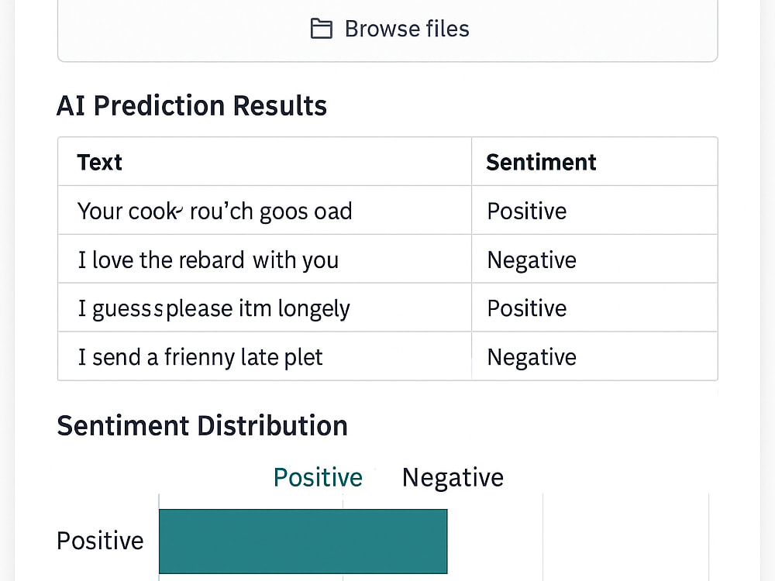Viewport: 775px width, 581px height.
Task: Click the folder icon beside Browse files
Action: pos(320,29)
